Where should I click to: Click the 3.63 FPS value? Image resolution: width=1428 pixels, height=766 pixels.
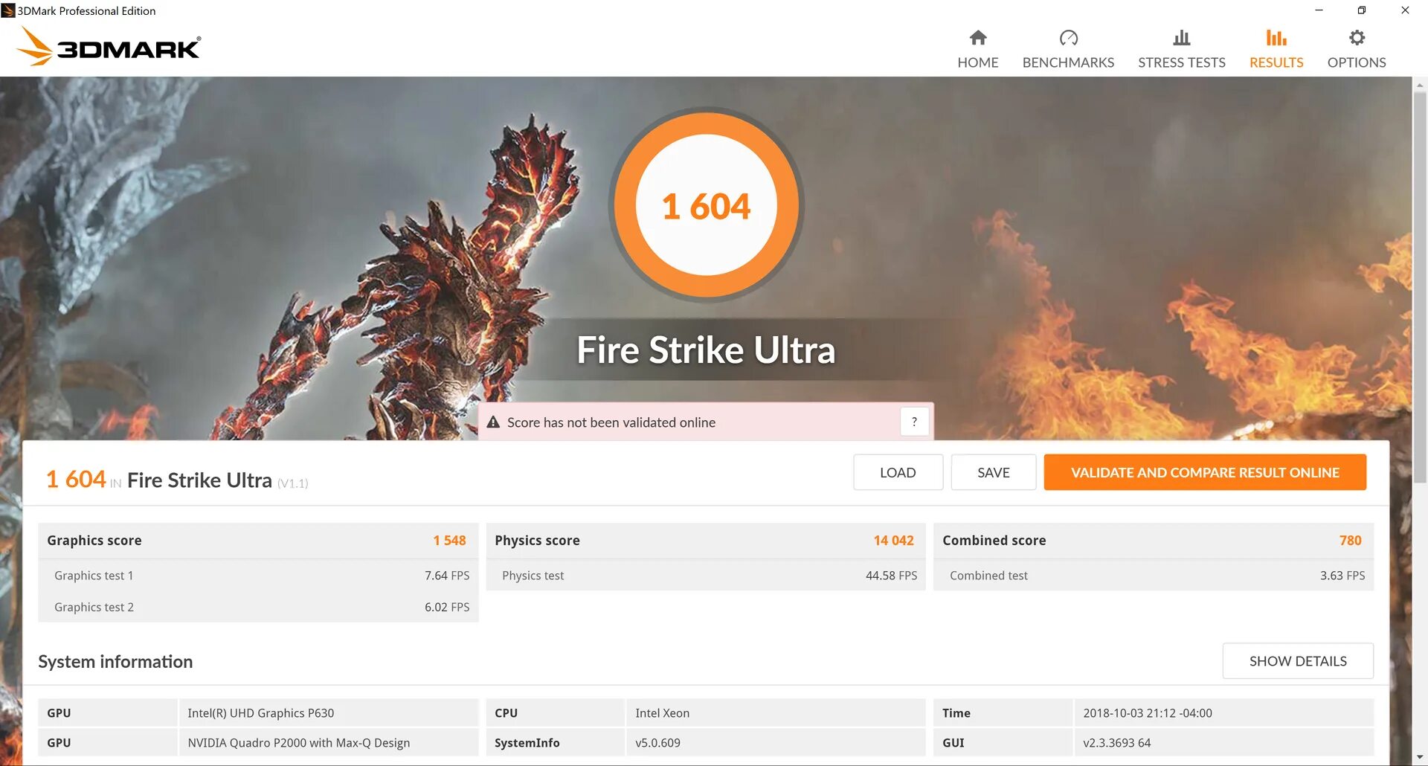coord(1342,576)
